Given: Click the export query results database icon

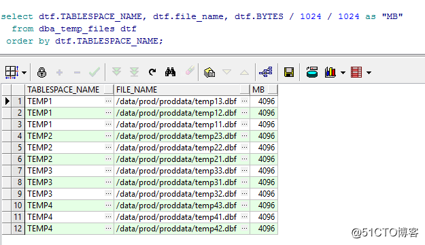Looking at the screenshot, I should tap(312, 72).
